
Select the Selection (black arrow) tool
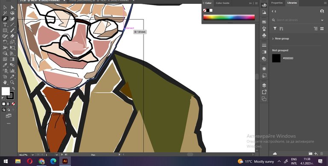[x=5, y=8]
